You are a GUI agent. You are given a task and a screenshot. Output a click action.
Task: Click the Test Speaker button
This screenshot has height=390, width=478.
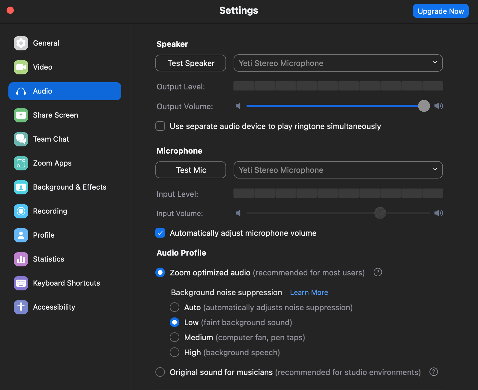point(191,63)
